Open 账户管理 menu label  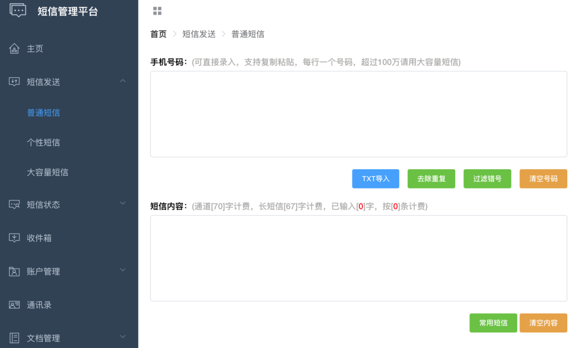click(x=43, y=272)
